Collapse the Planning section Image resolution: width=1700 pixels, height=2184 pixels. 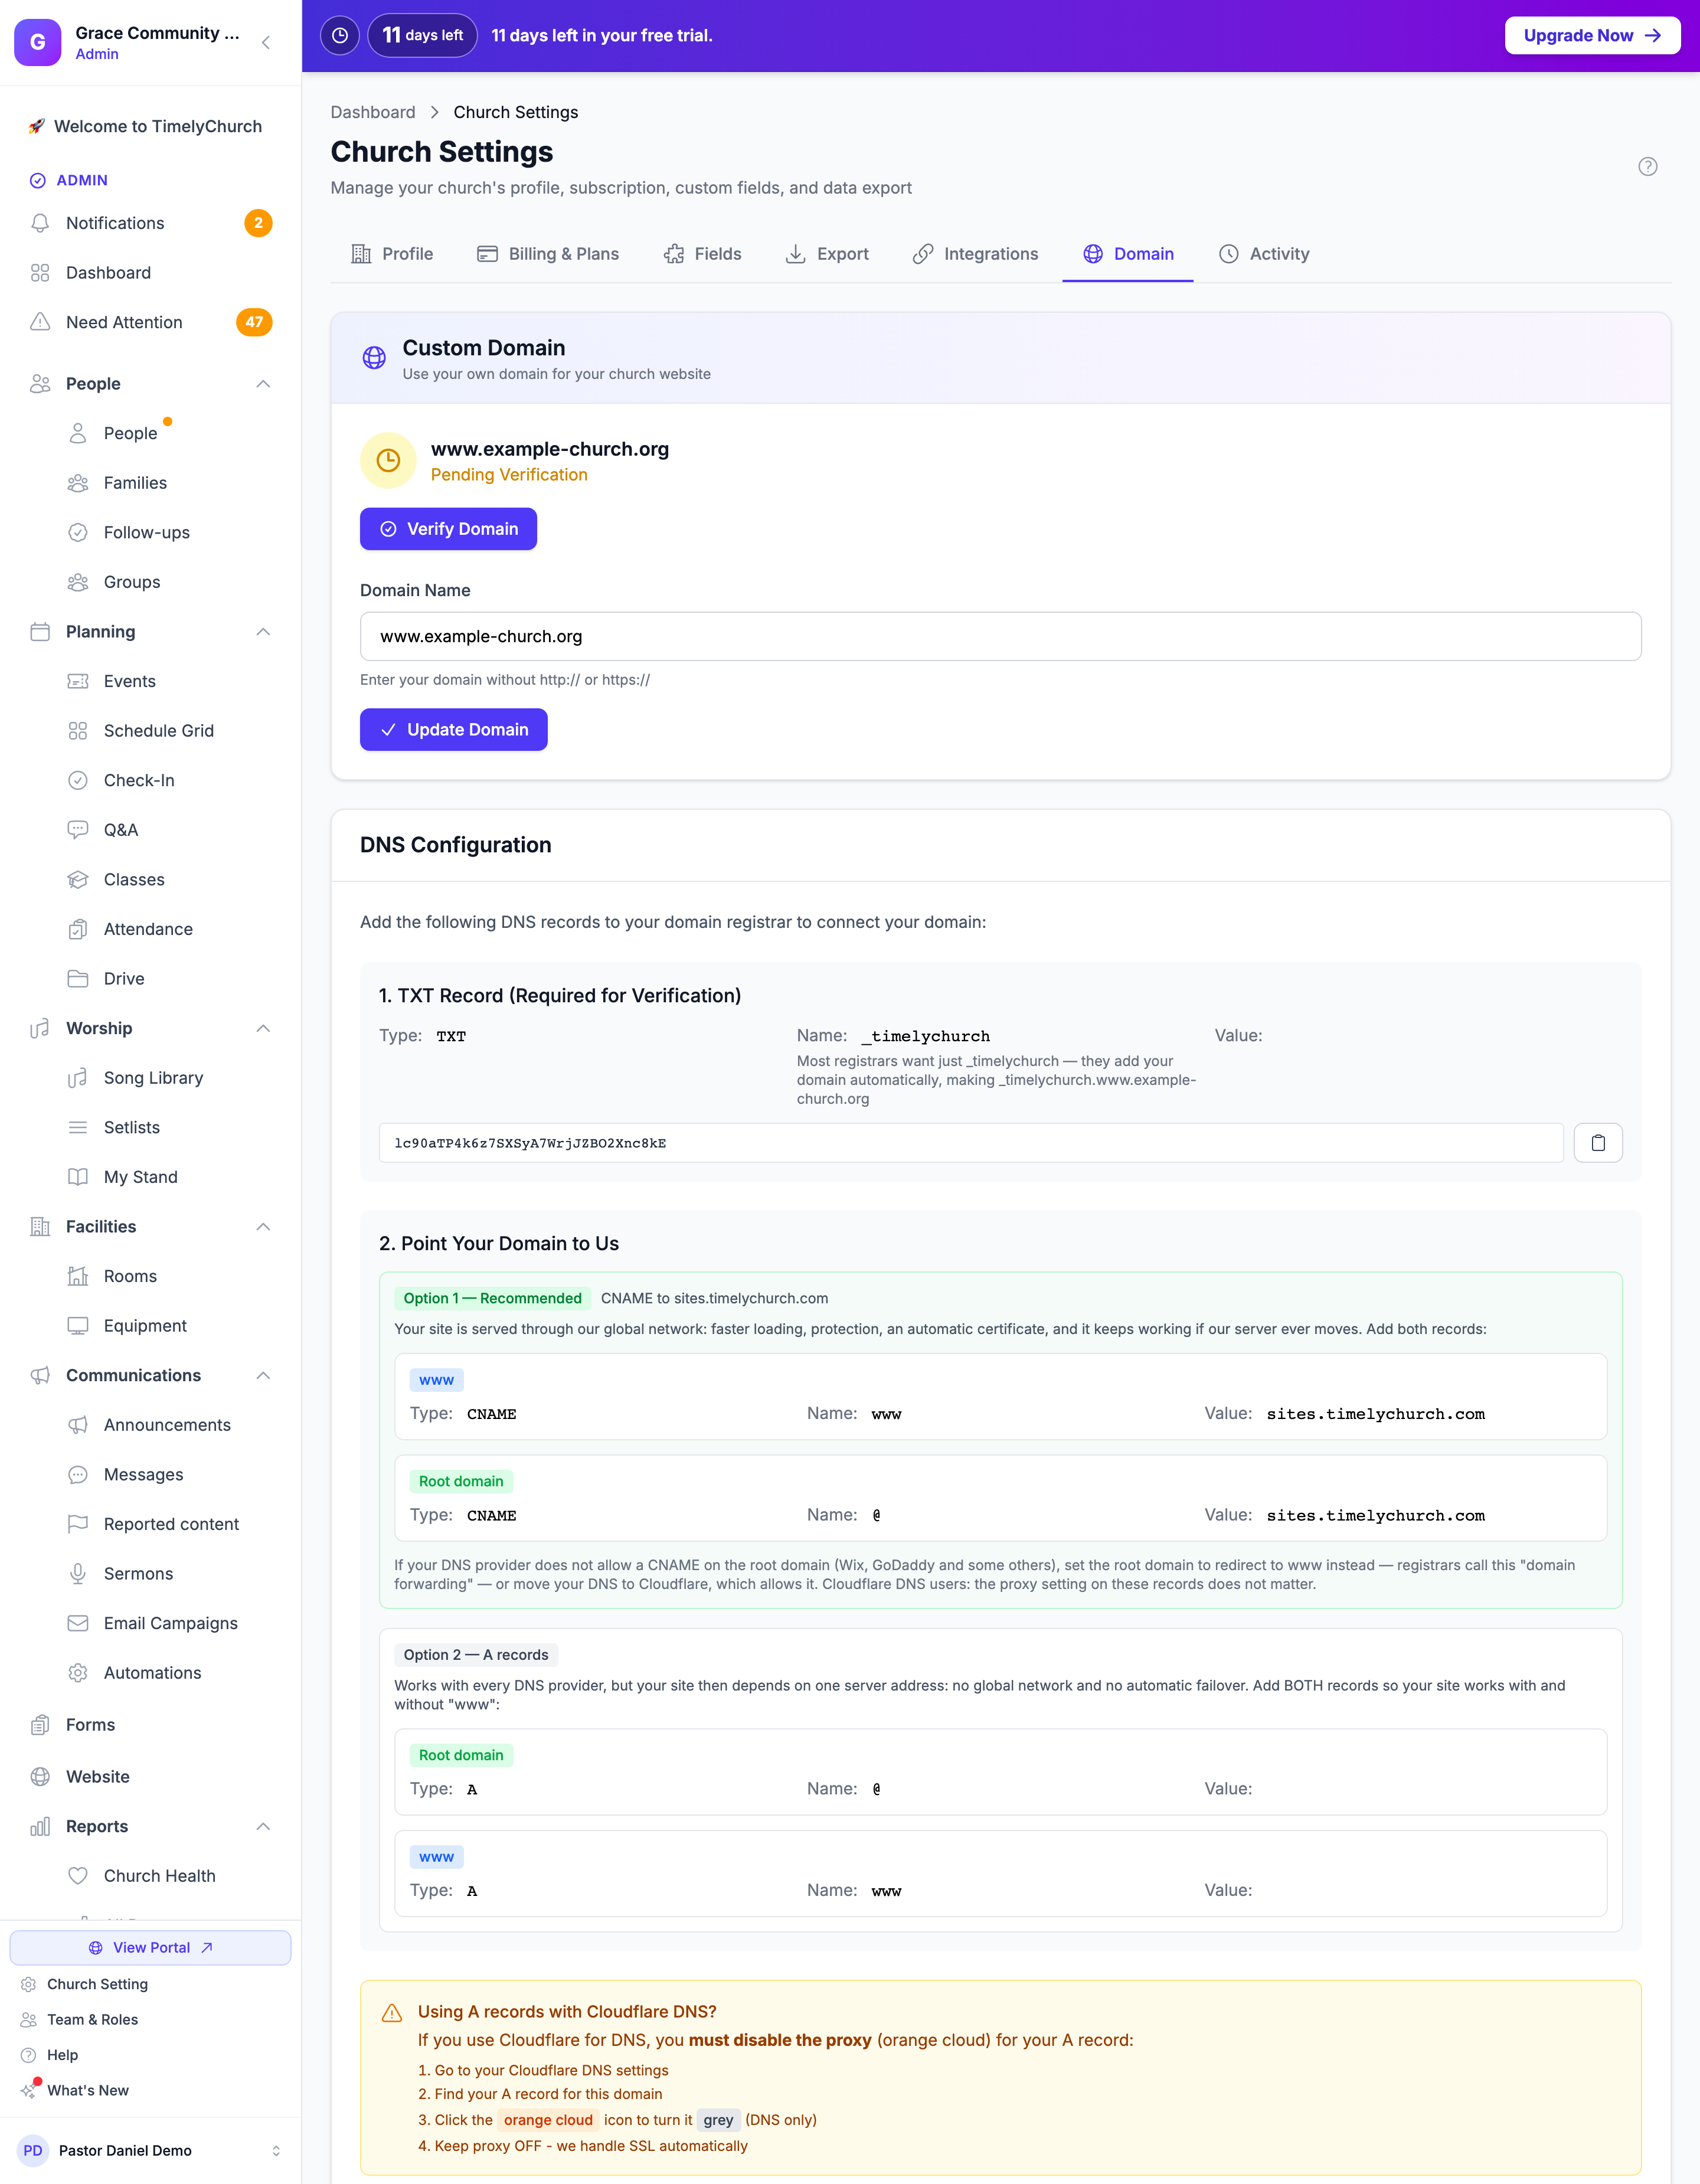(263, 632)
